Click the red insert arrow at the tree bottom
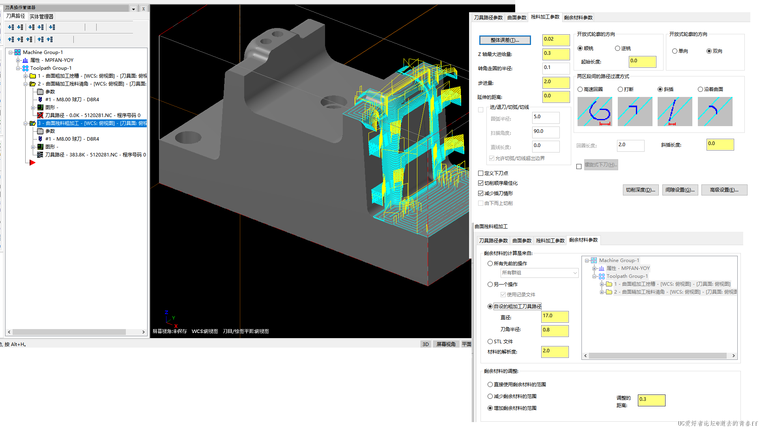The height and width of the screenshot is (428, 759). (x=32, y=163)
